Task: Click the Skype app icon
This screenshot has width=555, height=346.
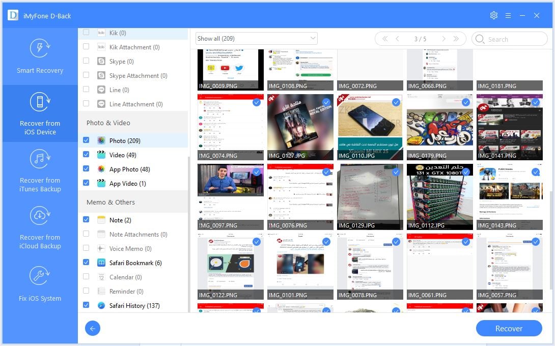Action: coord(101,61)
